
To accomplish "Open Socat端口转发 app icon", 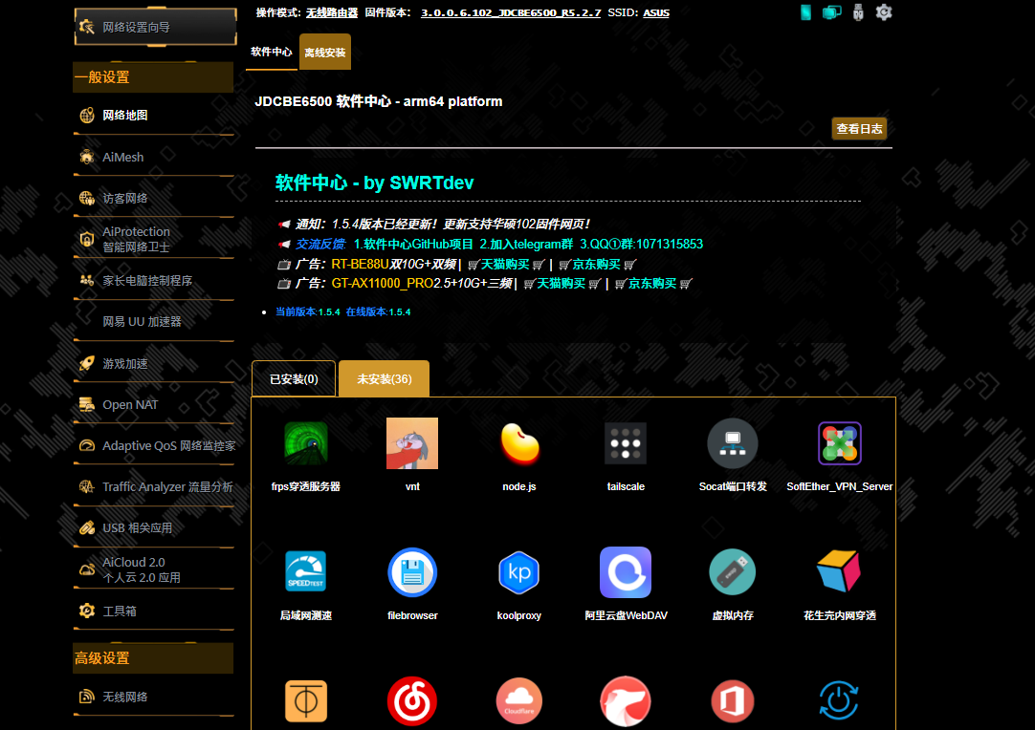I will click(732, 443).
